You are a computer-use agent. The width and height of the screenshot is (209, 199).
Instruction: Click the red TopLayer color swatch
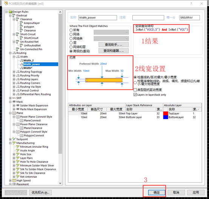166,113
